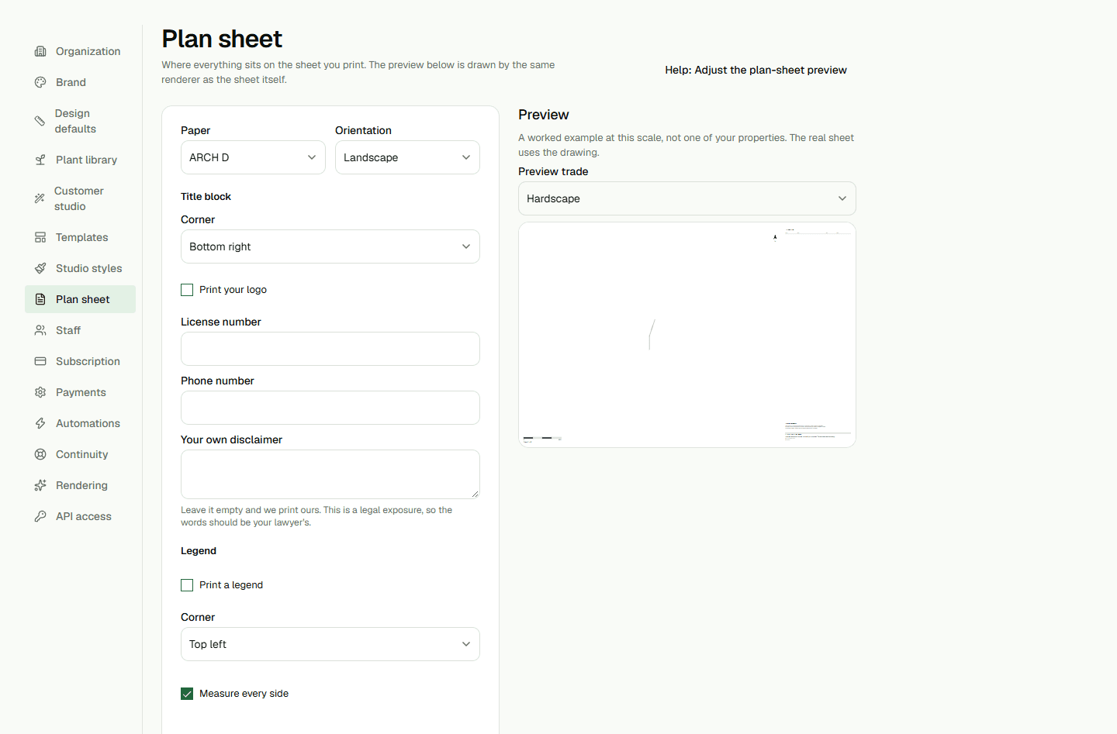Click the Plan sheet document icon
The height and width of the screenshot is (734, 1117).
(40, 299)
